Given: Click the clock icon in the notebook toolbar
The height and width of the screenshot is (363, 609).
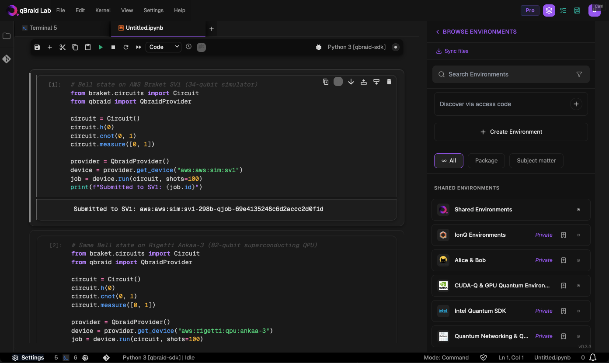Looking at the screenshot, I should 188,46.
